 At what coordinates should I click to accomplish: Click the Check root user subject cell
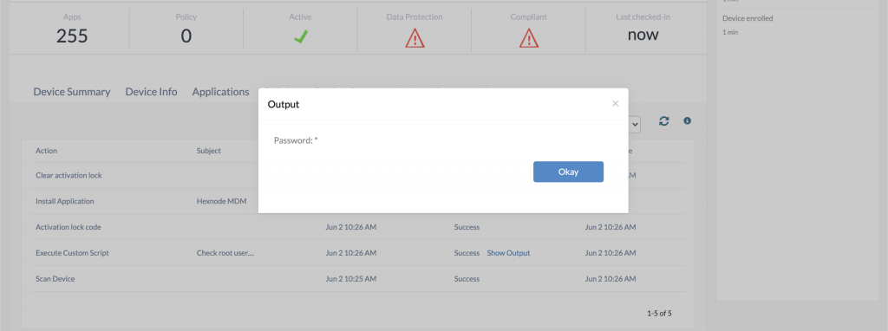point(225,253)
